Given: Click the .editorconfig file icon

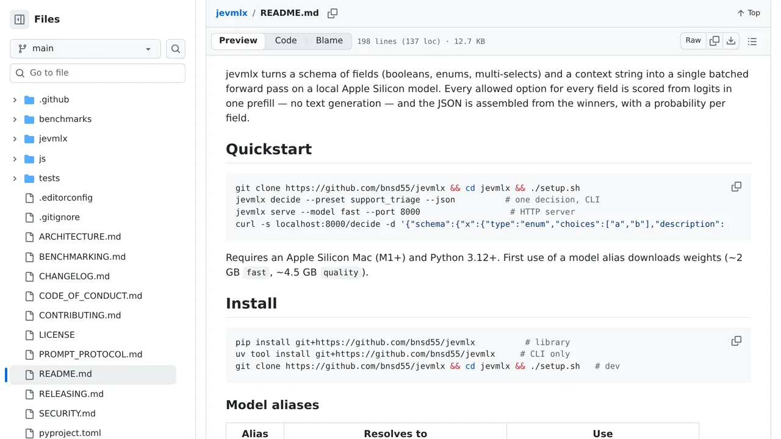Looking at the screenshot, I should pos(29,198).
